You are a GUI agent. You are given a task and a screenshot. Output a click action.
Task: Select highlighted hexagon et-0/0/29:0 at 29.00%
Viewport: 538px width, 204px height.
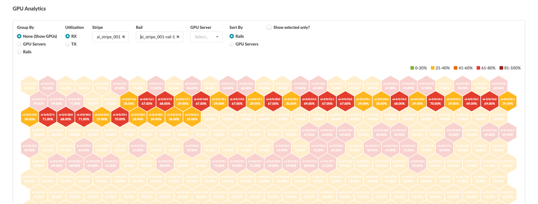coord(102,117)
